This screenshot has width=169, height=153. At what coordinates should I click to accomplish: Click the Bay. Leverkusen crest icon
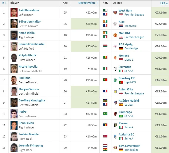tap(115, 148)
